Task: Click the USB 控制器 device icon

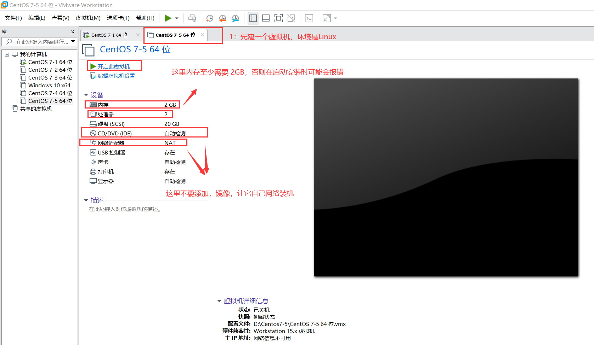Action: (93, 152)
